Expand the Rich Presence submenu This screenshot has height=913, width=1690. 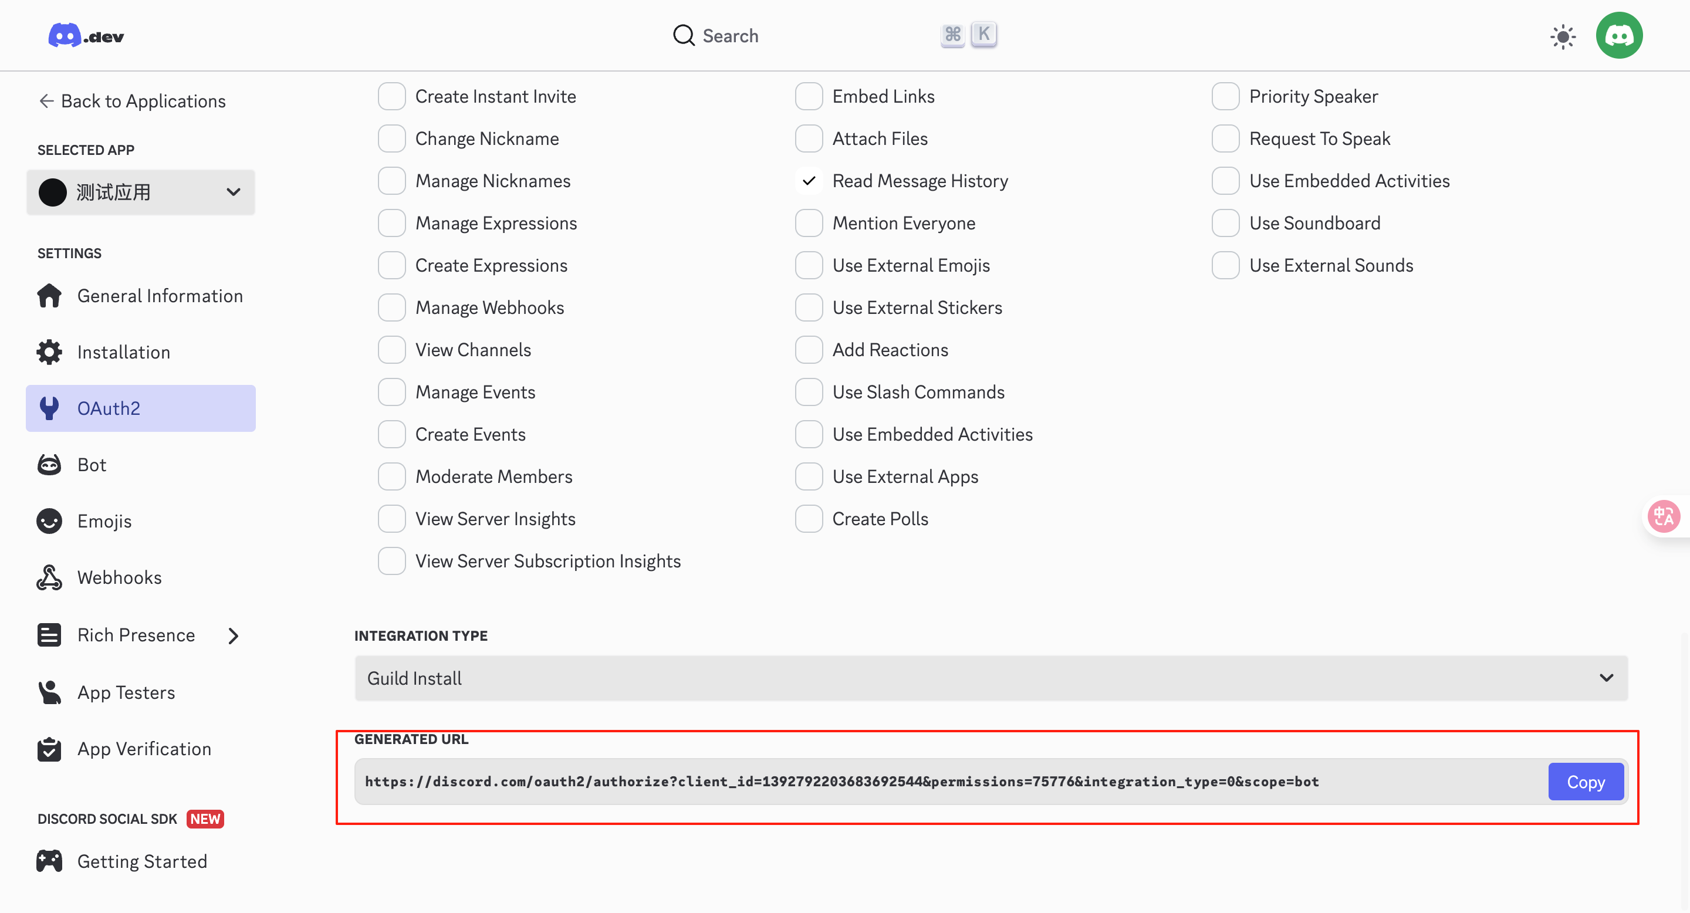click(x=233, y=635)
